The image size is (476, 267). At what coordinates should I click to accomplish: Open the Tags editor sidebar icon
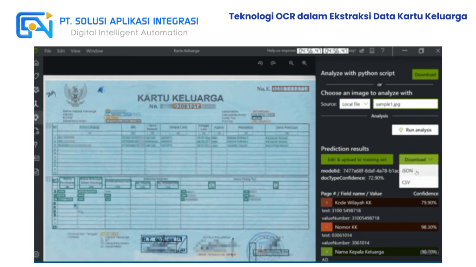tap(37, 76)
